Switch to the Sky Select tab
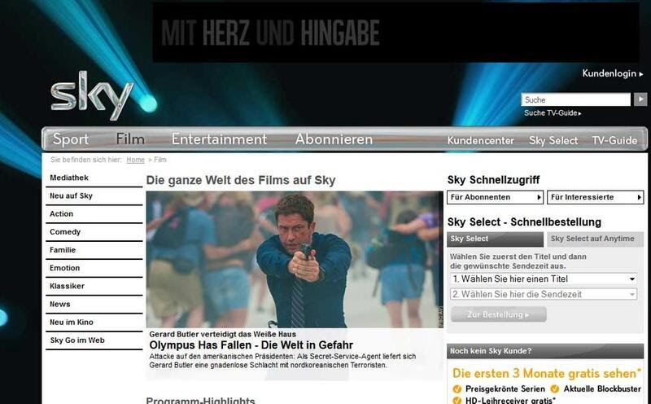Image resolution: width=651 pixels, height=404 pixels. click(x=495, y=239)
